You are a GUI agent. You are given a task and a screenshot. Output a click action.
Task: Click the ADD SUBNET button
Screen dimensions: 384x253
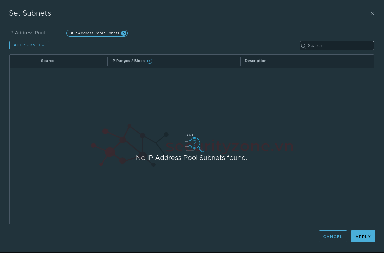27,45
